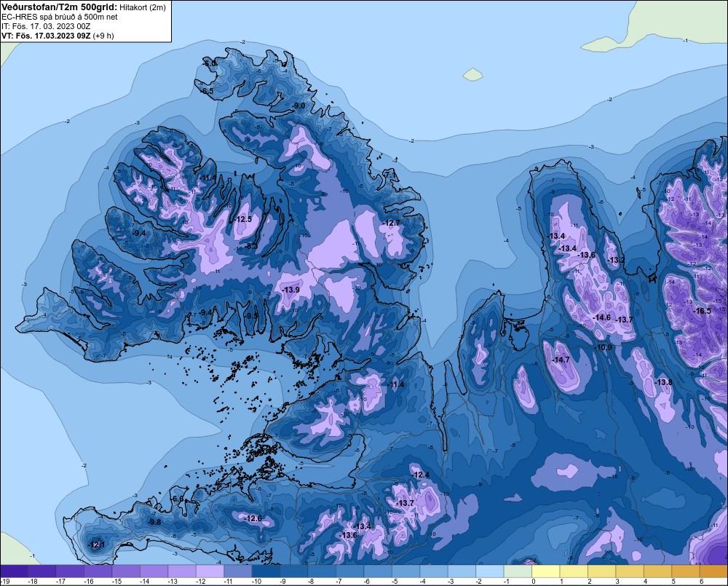The height and width of the screenshot is (586, 728).
Task: Click the legend tick label '-11'
Action: point(228,582)
